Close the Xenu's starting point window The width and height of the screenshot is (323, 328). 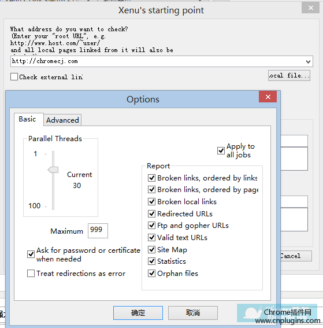[310, 8]
